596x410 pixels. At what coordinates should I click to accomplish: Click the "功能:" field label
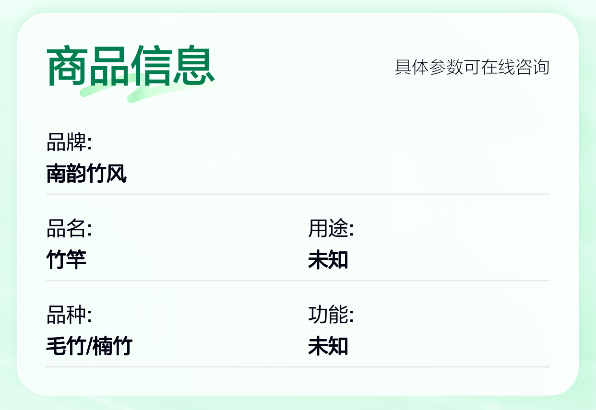(x=331, y=315)
